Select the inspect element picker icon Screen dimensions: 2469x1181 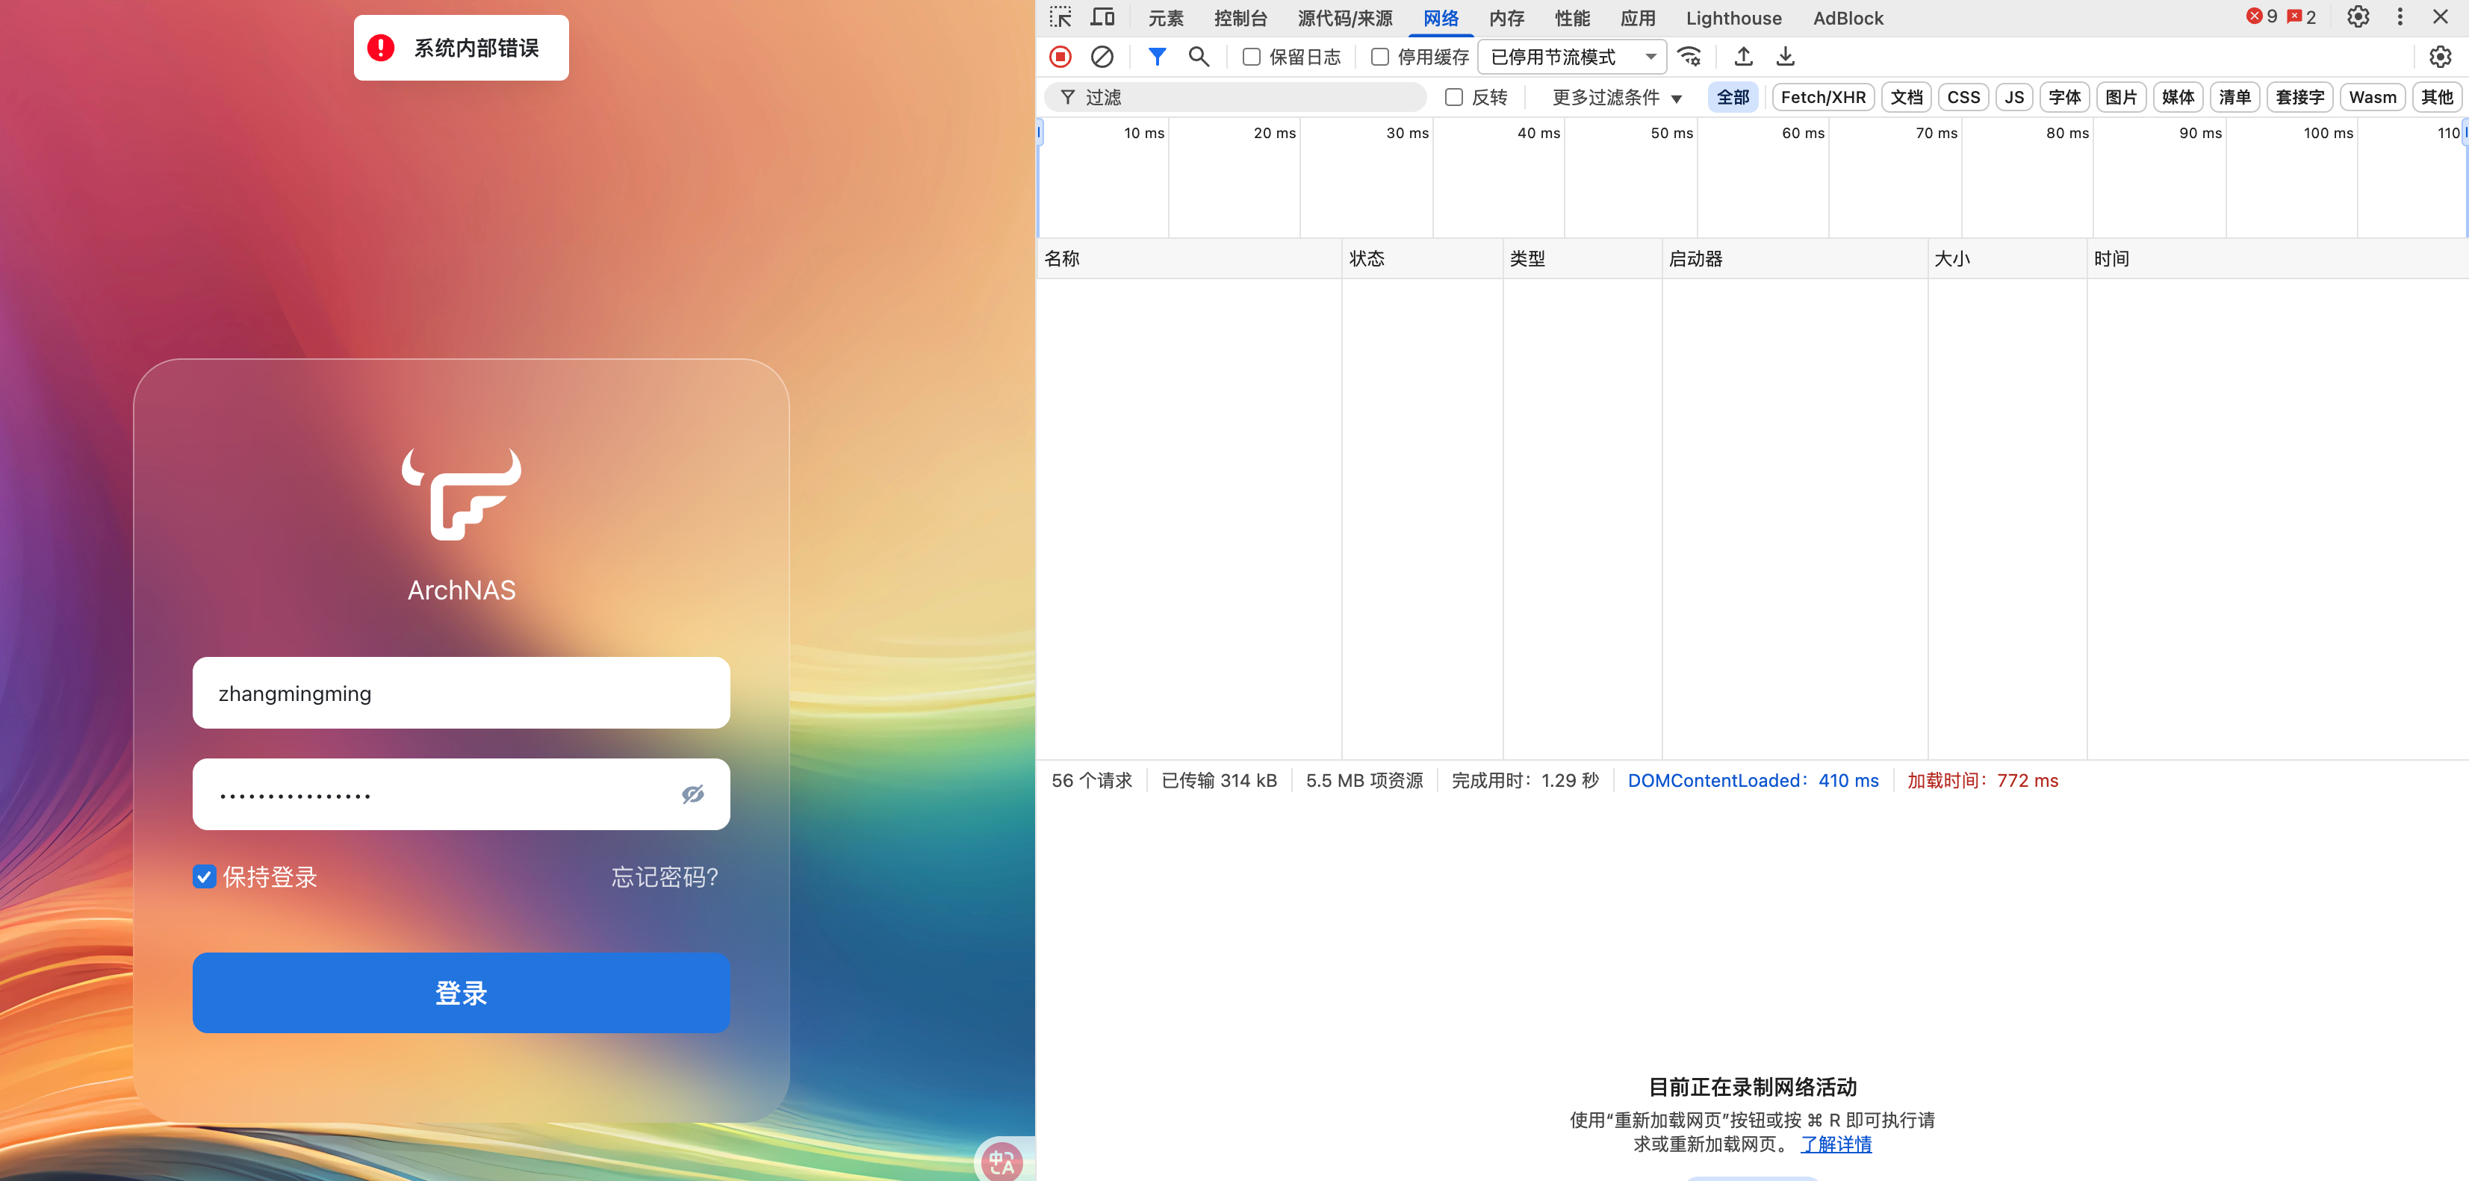(1060, 17)
